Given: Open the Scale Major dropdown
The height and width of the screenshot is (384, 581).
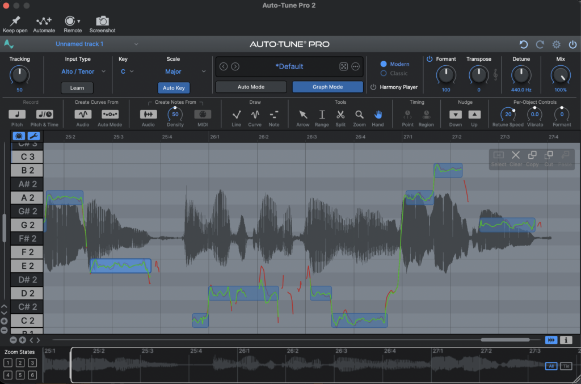Looking at the screenshot, I should pos(184,71).
